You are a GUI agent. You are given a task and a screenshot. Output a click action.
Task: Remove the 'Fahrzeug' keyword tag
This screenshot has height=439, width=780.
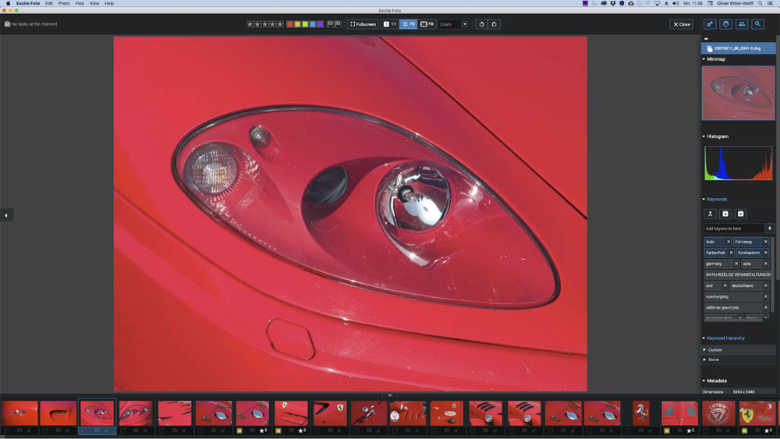tap(766, 242)
